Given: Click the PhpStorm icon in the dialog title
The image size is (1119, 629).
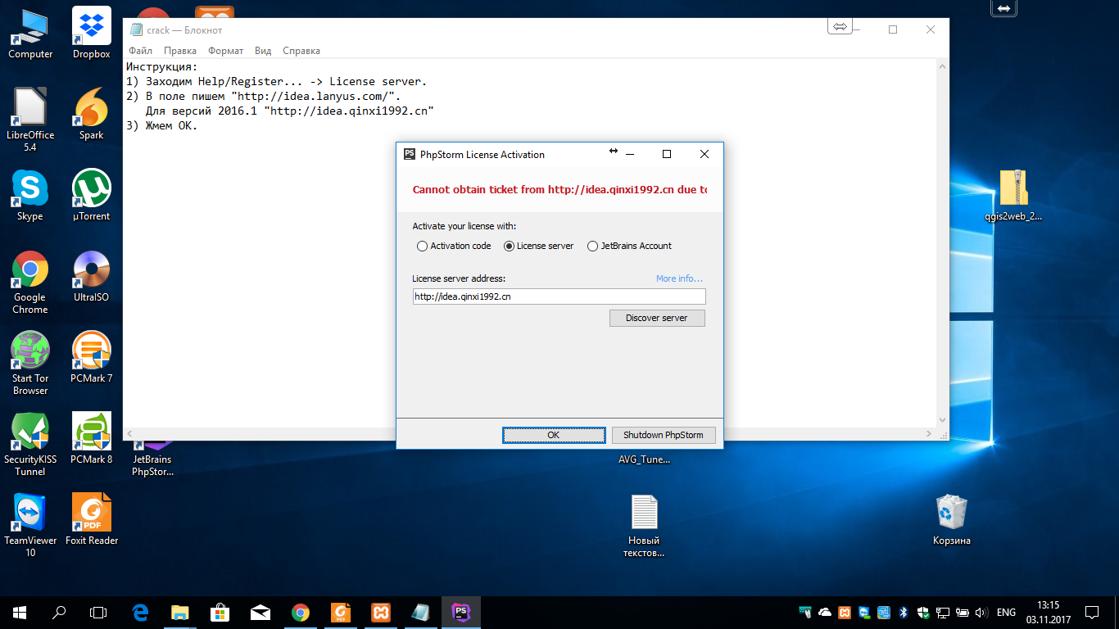Looking at the screenshot, I should click(410, 154).
